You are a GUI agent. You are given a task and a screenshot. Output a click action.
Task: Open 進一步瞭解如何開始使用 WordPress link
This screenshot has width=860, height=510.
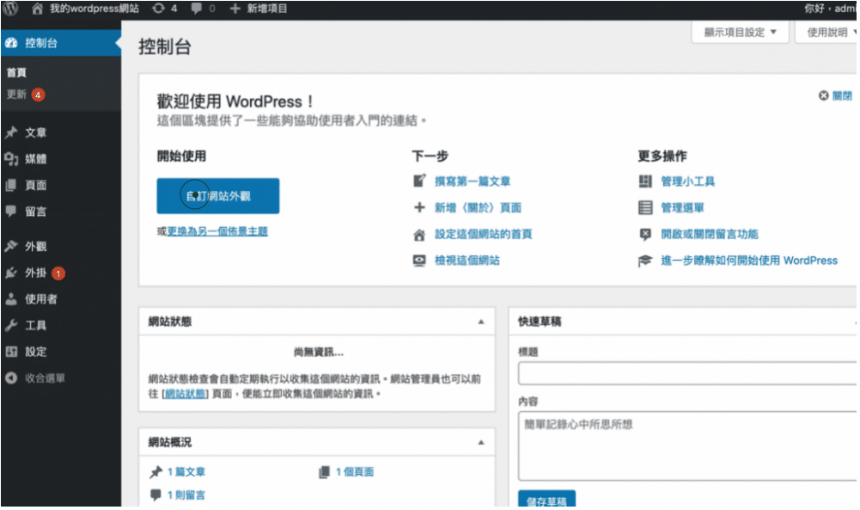coord(750,261)
